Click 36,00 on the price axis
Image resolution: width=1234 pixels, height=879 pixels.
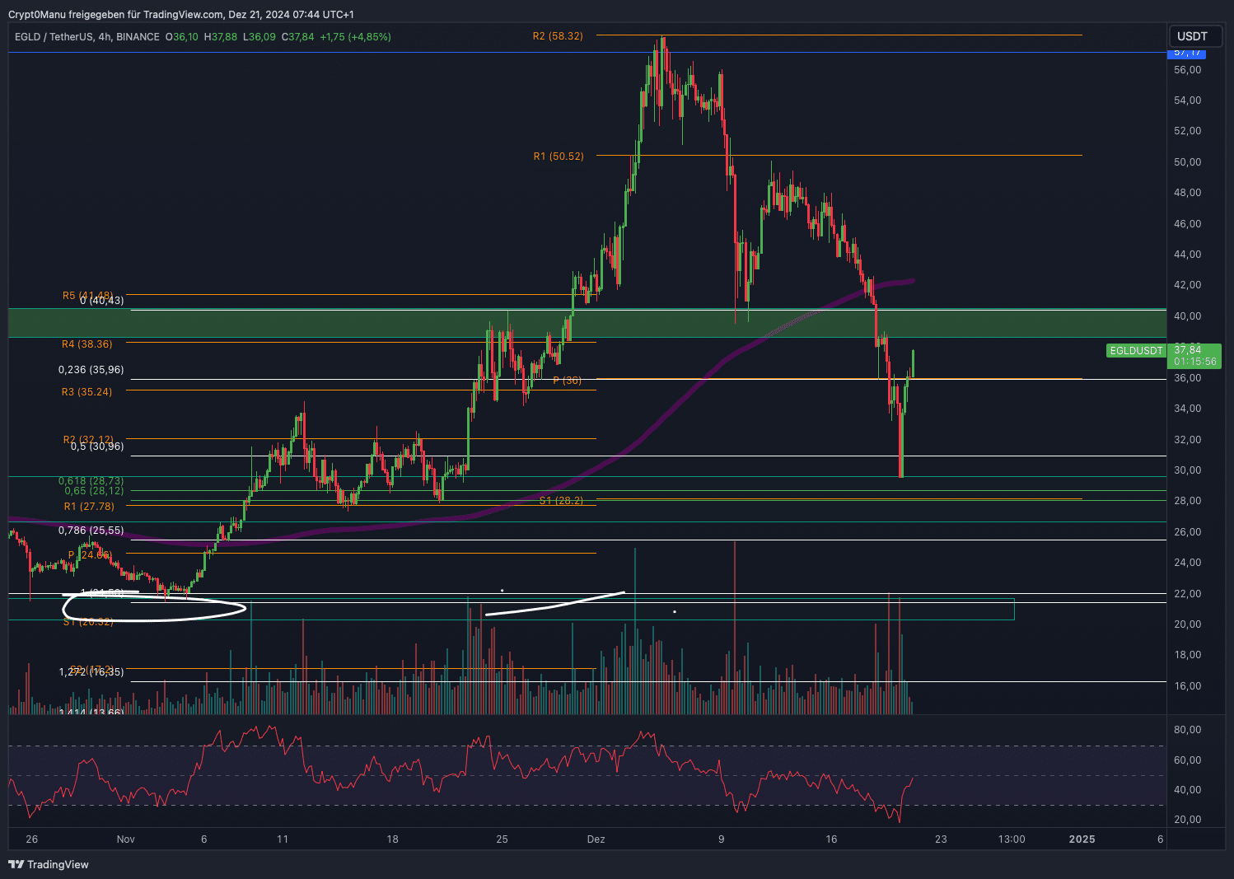[x=1188, y=378]
